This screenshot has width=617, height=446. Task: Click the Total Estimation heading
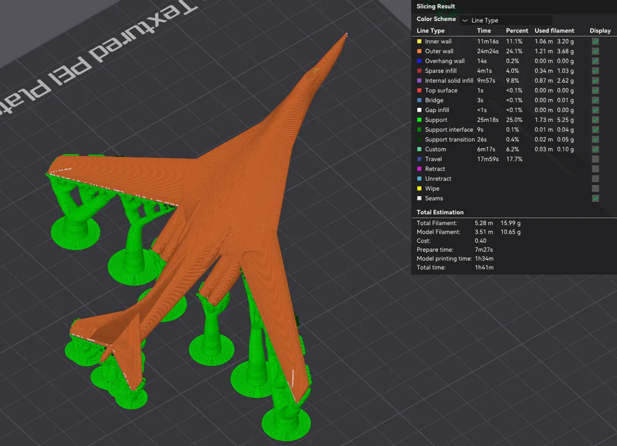click(440, 212)
